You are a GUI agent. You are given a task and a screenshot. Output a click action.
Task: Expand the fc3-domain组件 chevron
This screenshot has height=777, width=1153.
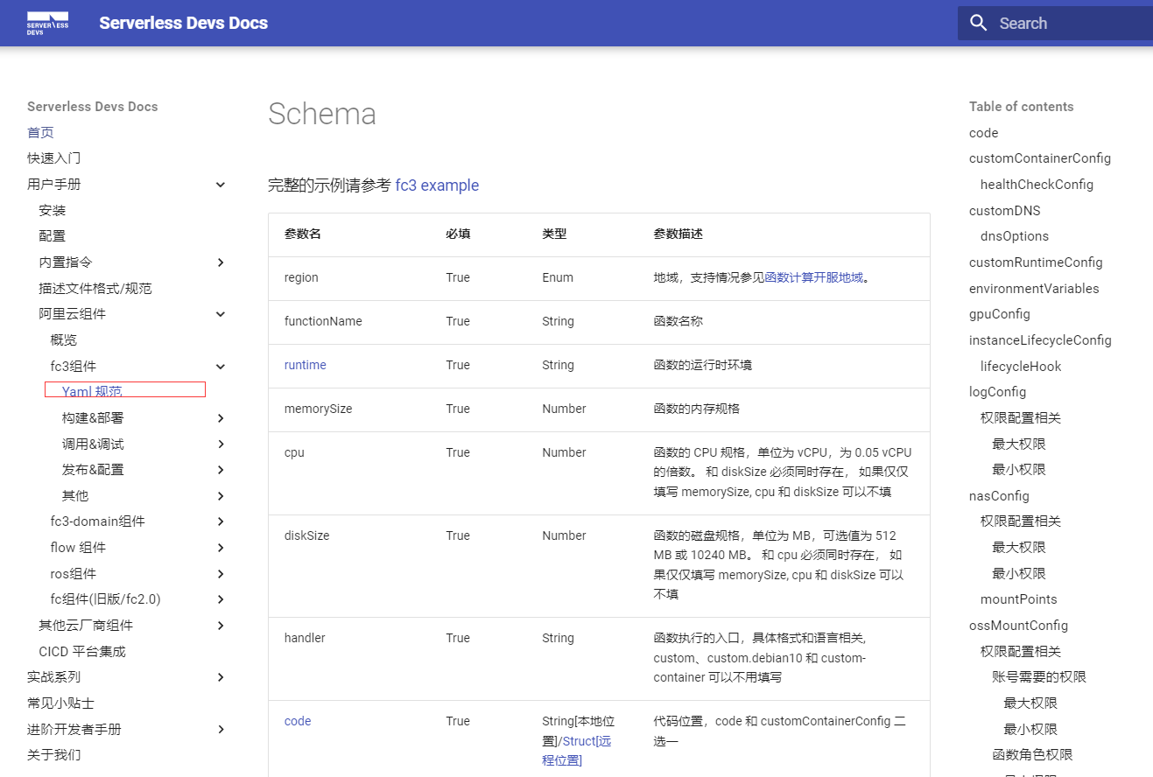pos(221,521)
